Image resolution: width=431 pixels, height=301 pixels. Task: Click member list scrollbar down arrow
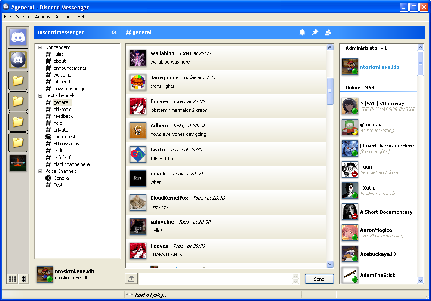420,280
